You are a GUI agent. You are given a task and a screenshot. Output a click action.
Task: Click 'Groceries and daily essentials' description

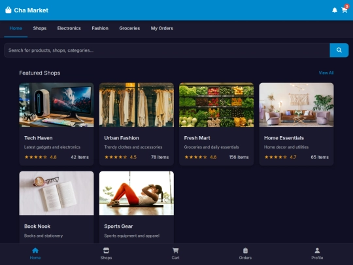211,147
